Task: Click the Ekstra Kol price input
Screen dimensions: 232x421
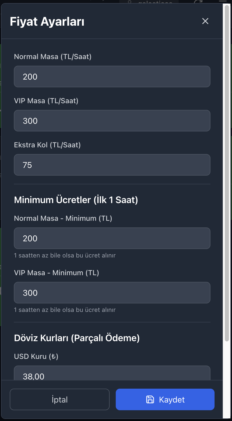Action: coord(112,165)
